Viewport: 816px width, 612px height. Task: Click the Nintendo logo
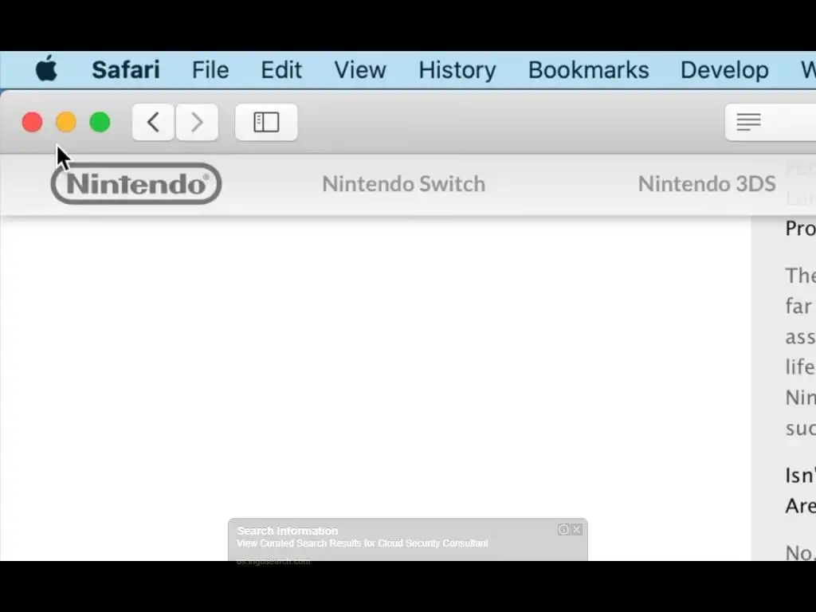[136, 183]
